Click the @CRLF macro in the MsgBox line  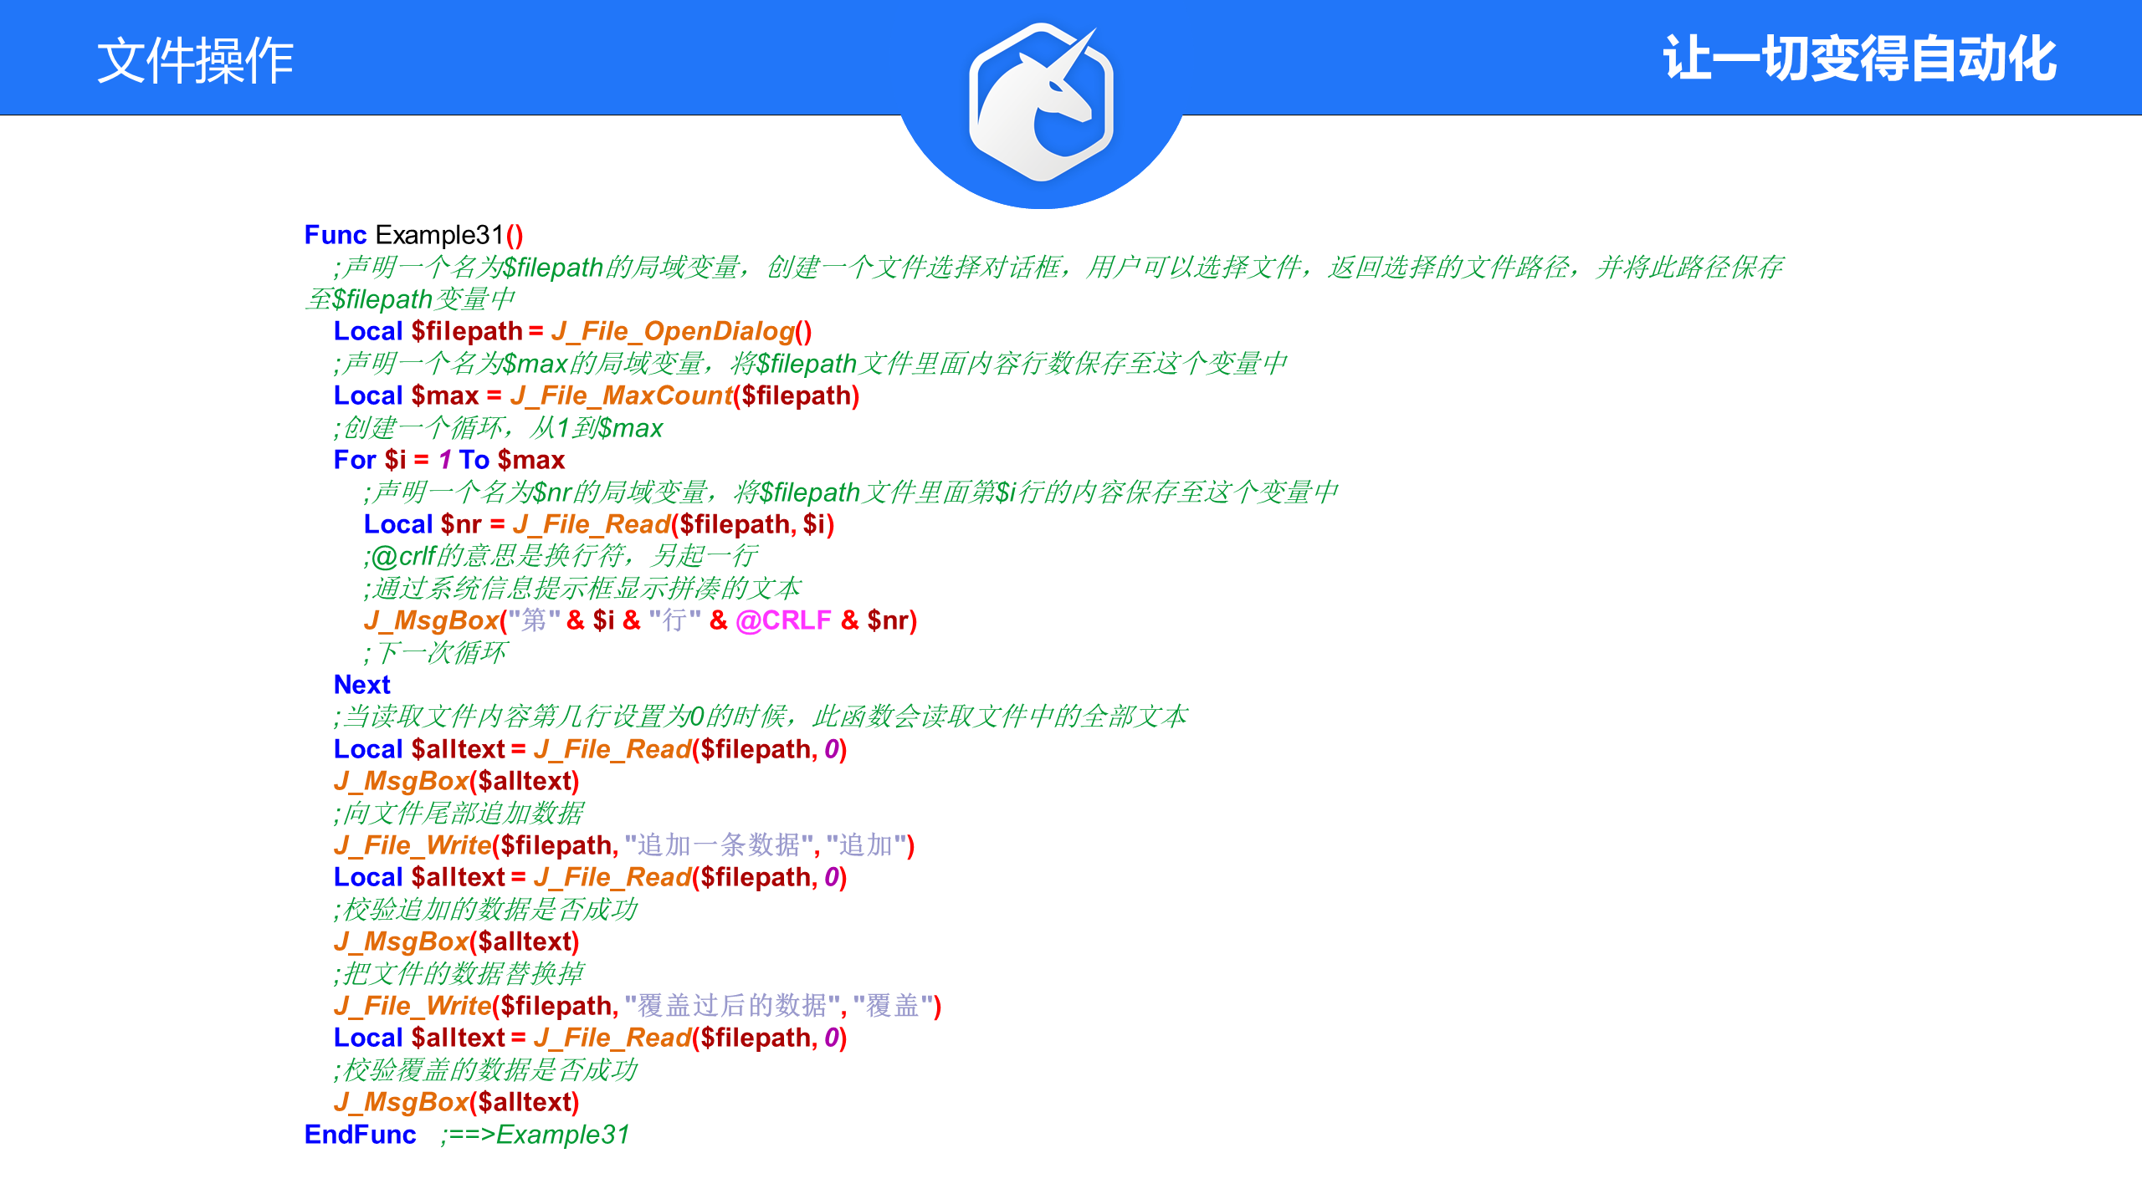tap(783, 620)
